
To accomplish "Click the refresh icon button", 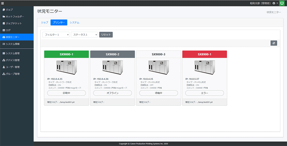I will [274, 43].
